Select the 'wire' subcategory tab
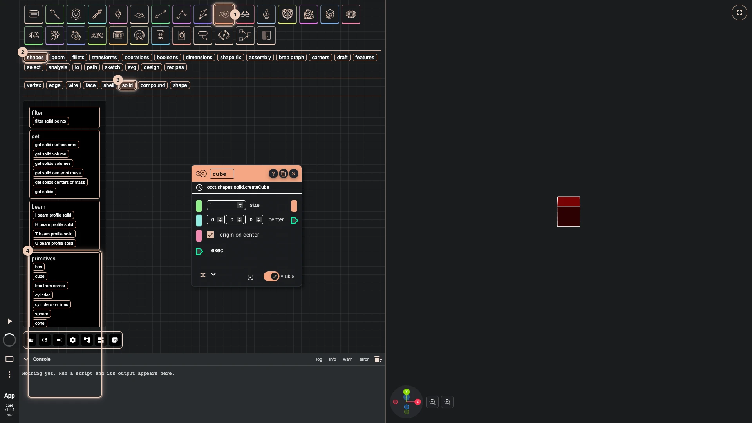Image resolution: width=752 pixels, height=423 pixels. (x=73, y=85)
